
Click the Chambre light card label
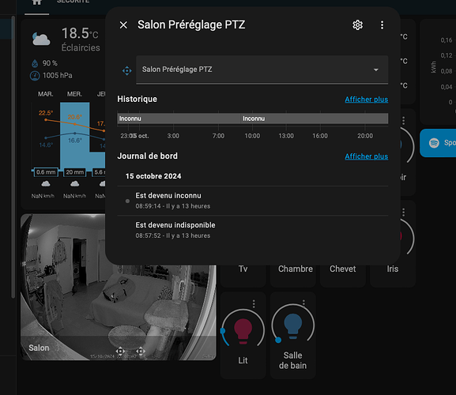click(x=296, y=269)
